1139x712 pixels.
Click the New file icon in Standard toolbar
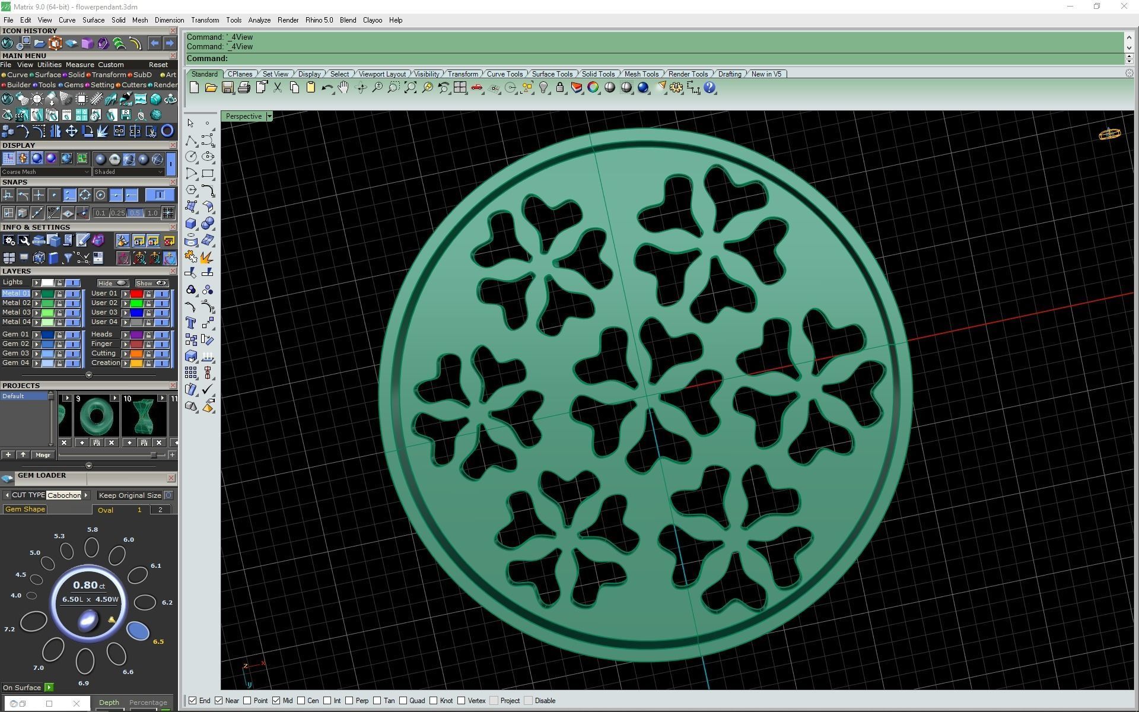tap(194, 88)
